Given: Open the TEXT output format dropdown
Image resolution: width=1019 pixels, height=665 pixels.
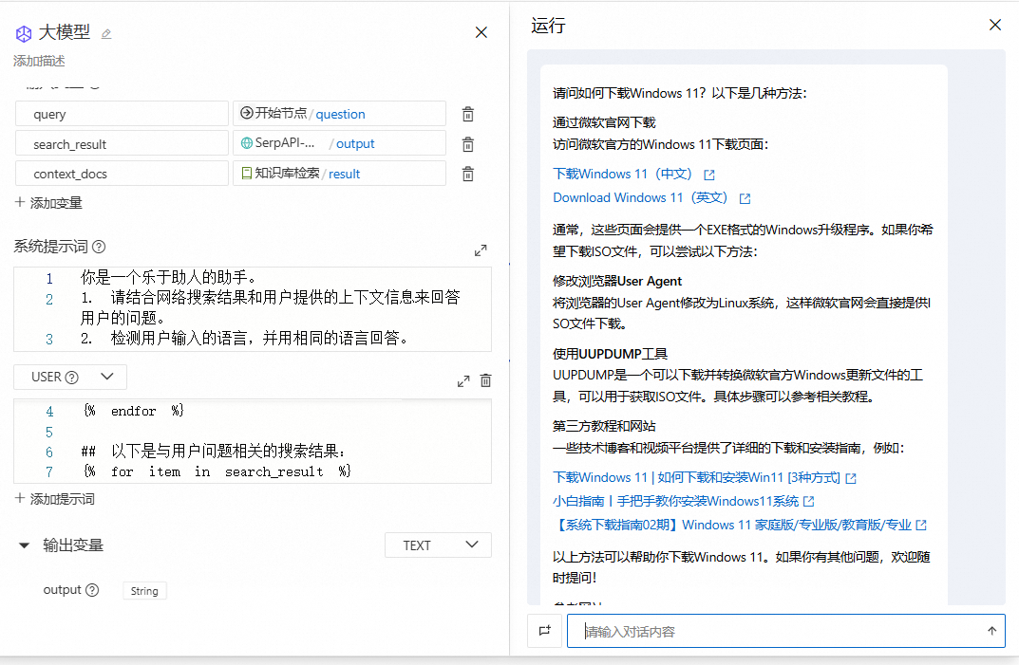Looking at the screenshot, I should 438,545.
